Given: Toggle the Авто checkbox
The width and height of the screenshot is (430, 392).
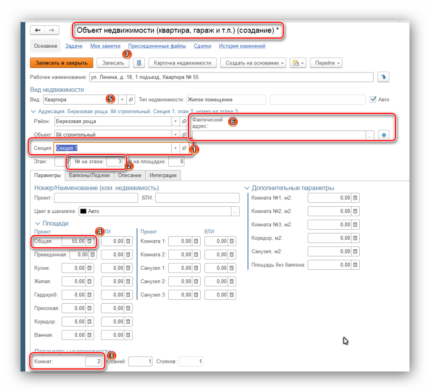Looking at the screenshot, I should click(x=374, y=100).
